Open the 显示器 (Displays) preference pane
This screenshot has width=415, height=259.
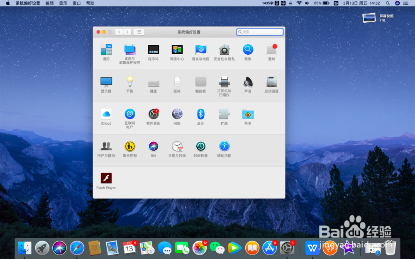[x=106, y=85]
